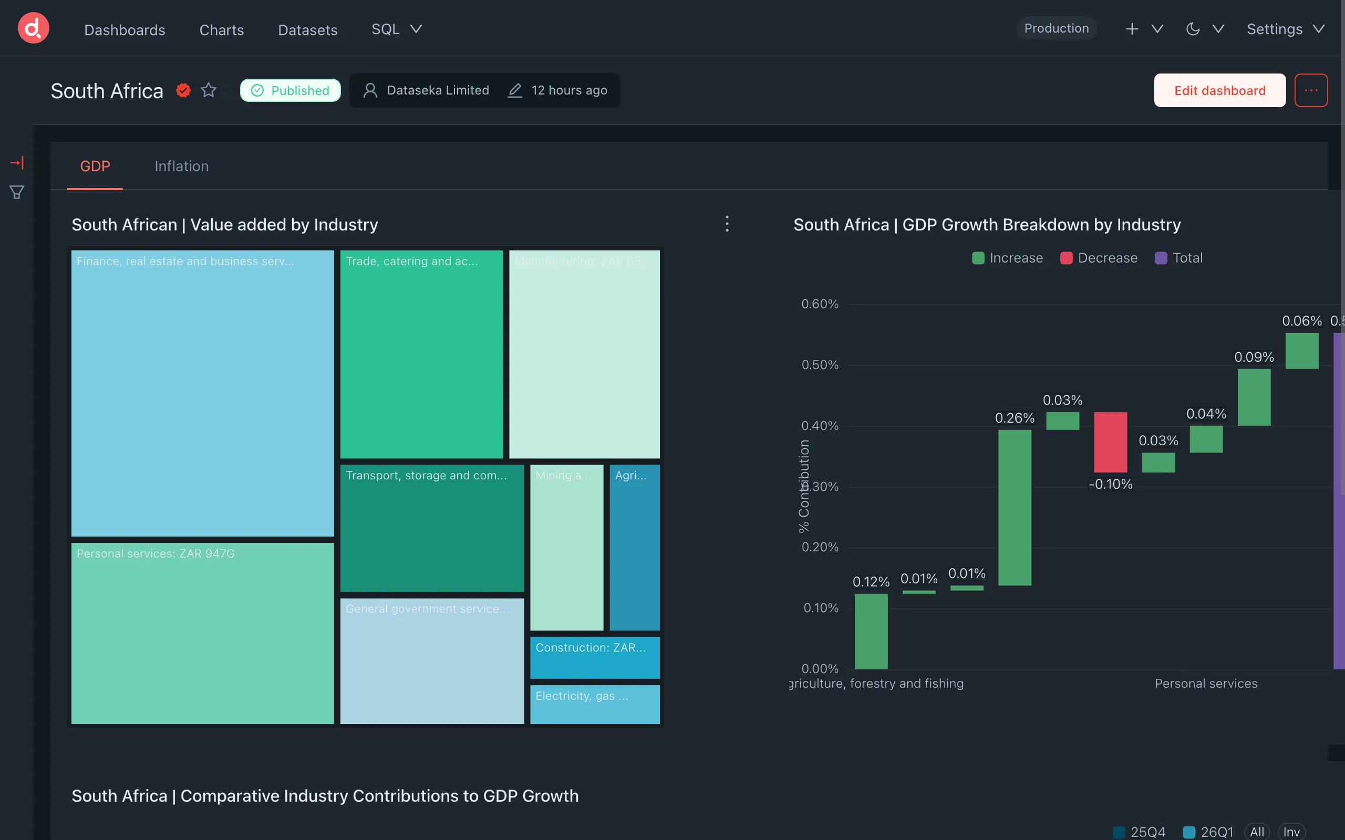Click the General government service tile
Screen dimensions: 1345x840
point(432,661)
